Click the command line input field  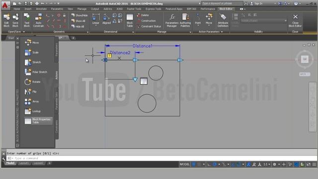[x=162, y=158]
